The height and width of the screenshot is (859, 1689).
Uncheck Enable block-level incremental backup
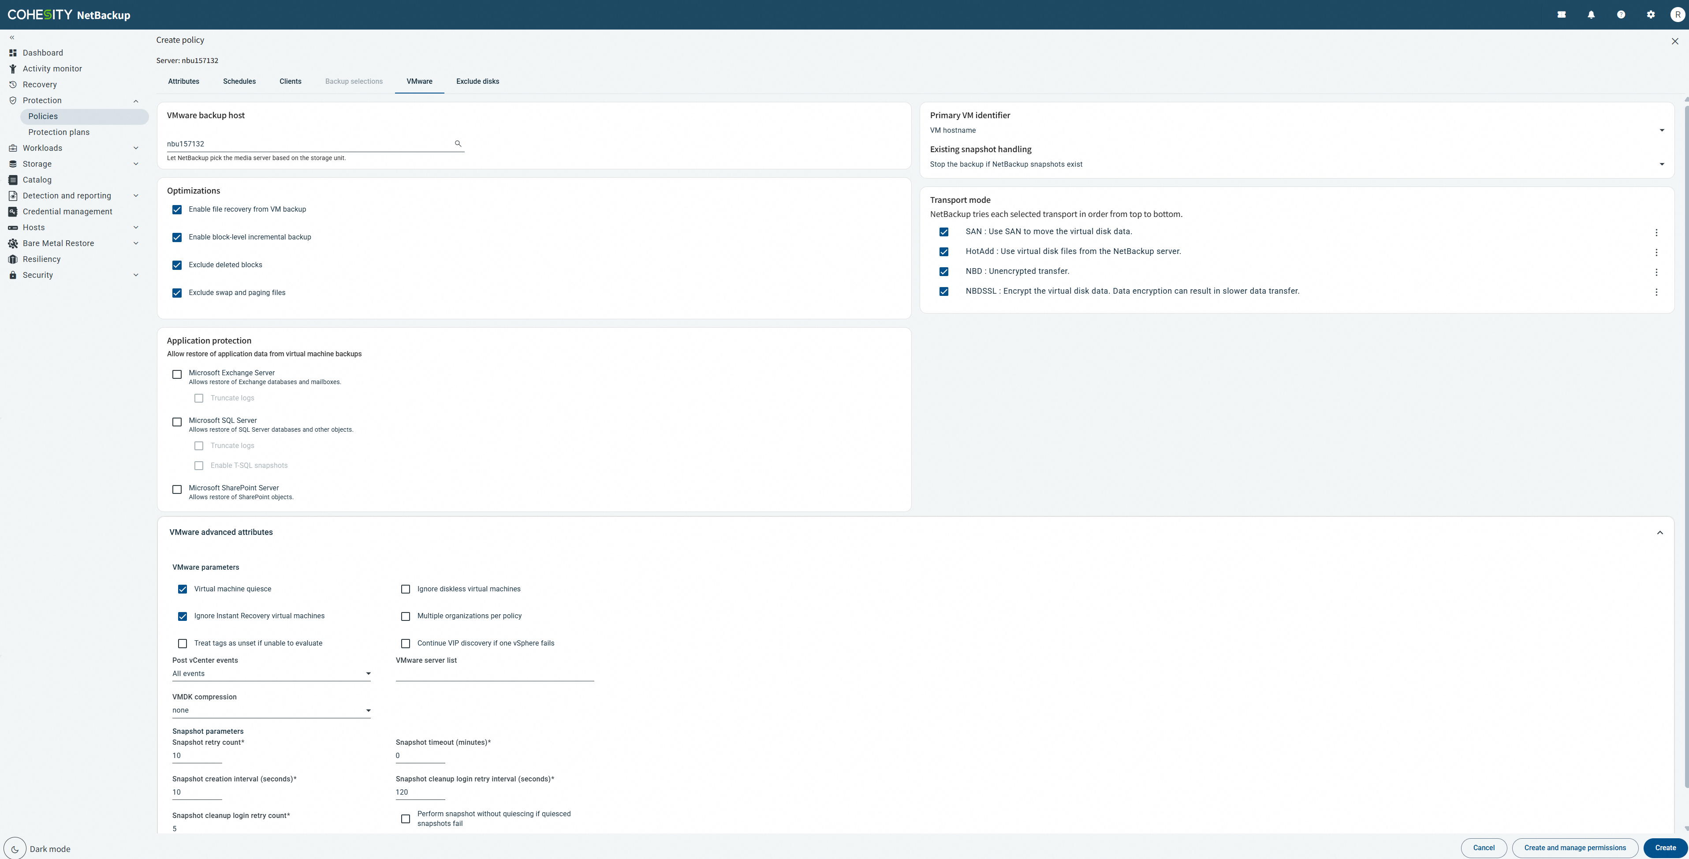[x=177, y=237]
